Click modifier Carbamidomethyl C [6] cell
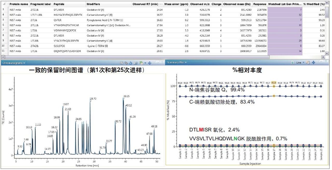 tap(109, 15)
